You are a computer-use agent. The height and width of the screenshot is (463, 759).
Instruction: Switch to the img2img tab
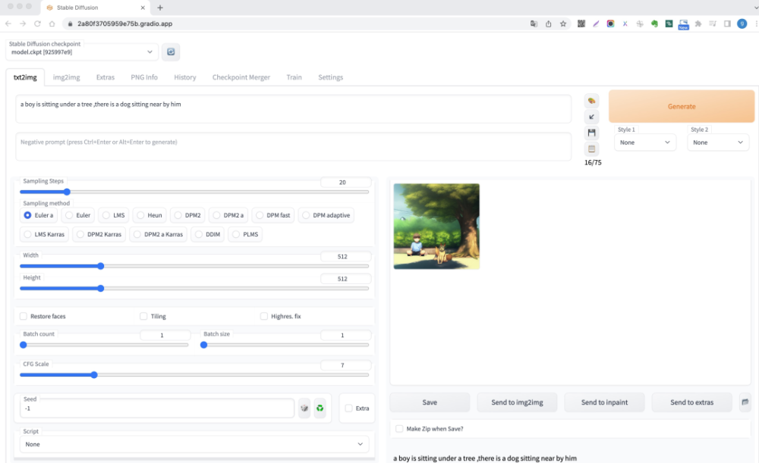pos(66,77)
